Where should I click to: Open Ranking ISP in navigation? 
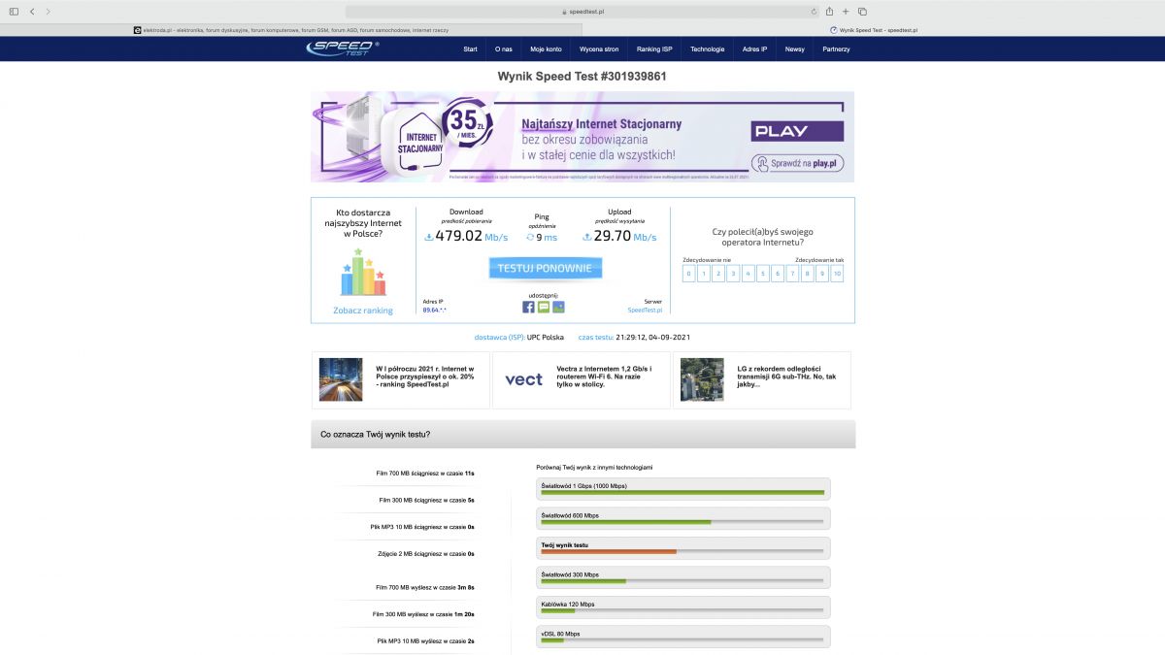654,49
